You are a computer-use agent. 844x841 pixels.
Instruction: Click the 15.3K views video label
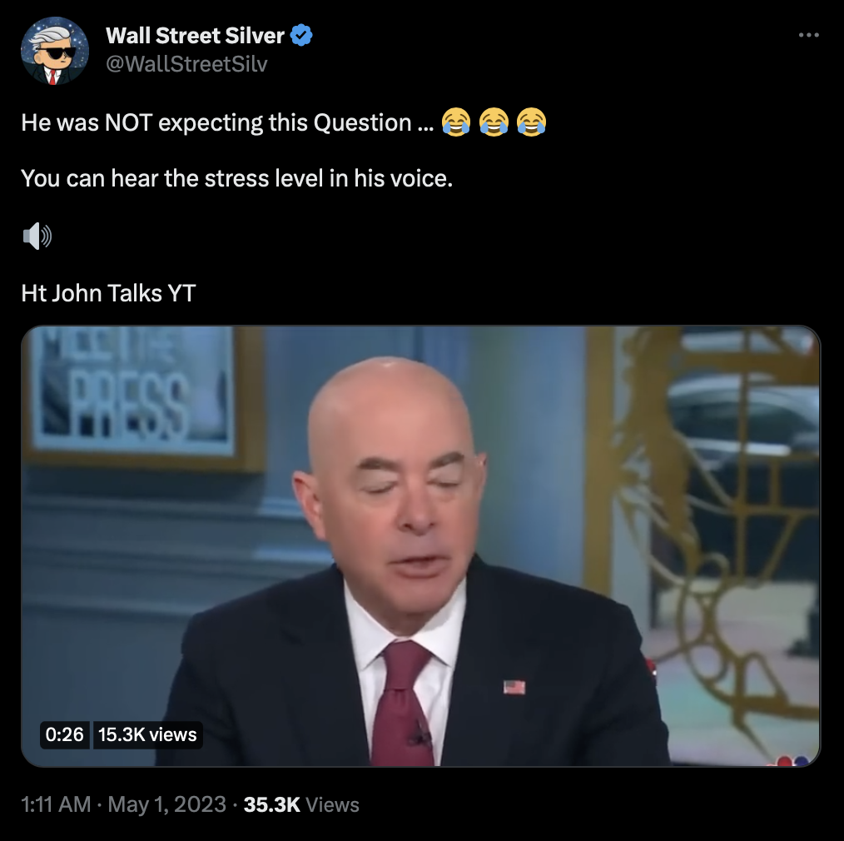coord(147,735)
